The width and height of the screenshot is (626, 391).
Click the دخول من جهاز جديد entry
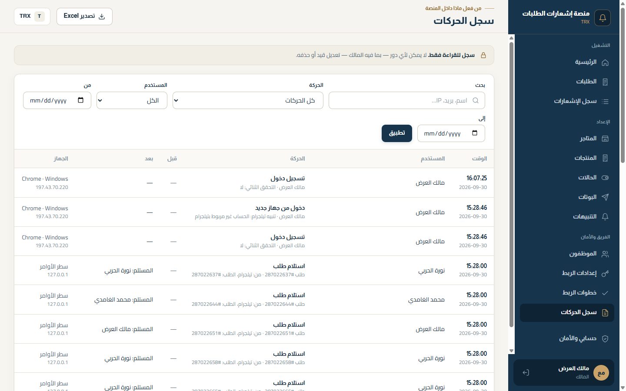280,208
